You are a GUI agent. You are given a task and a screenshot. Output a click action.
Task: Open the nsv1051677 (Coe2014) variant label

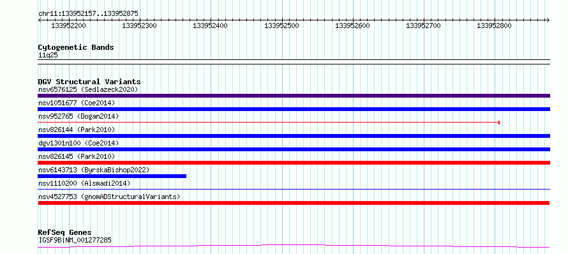[77, 103]
